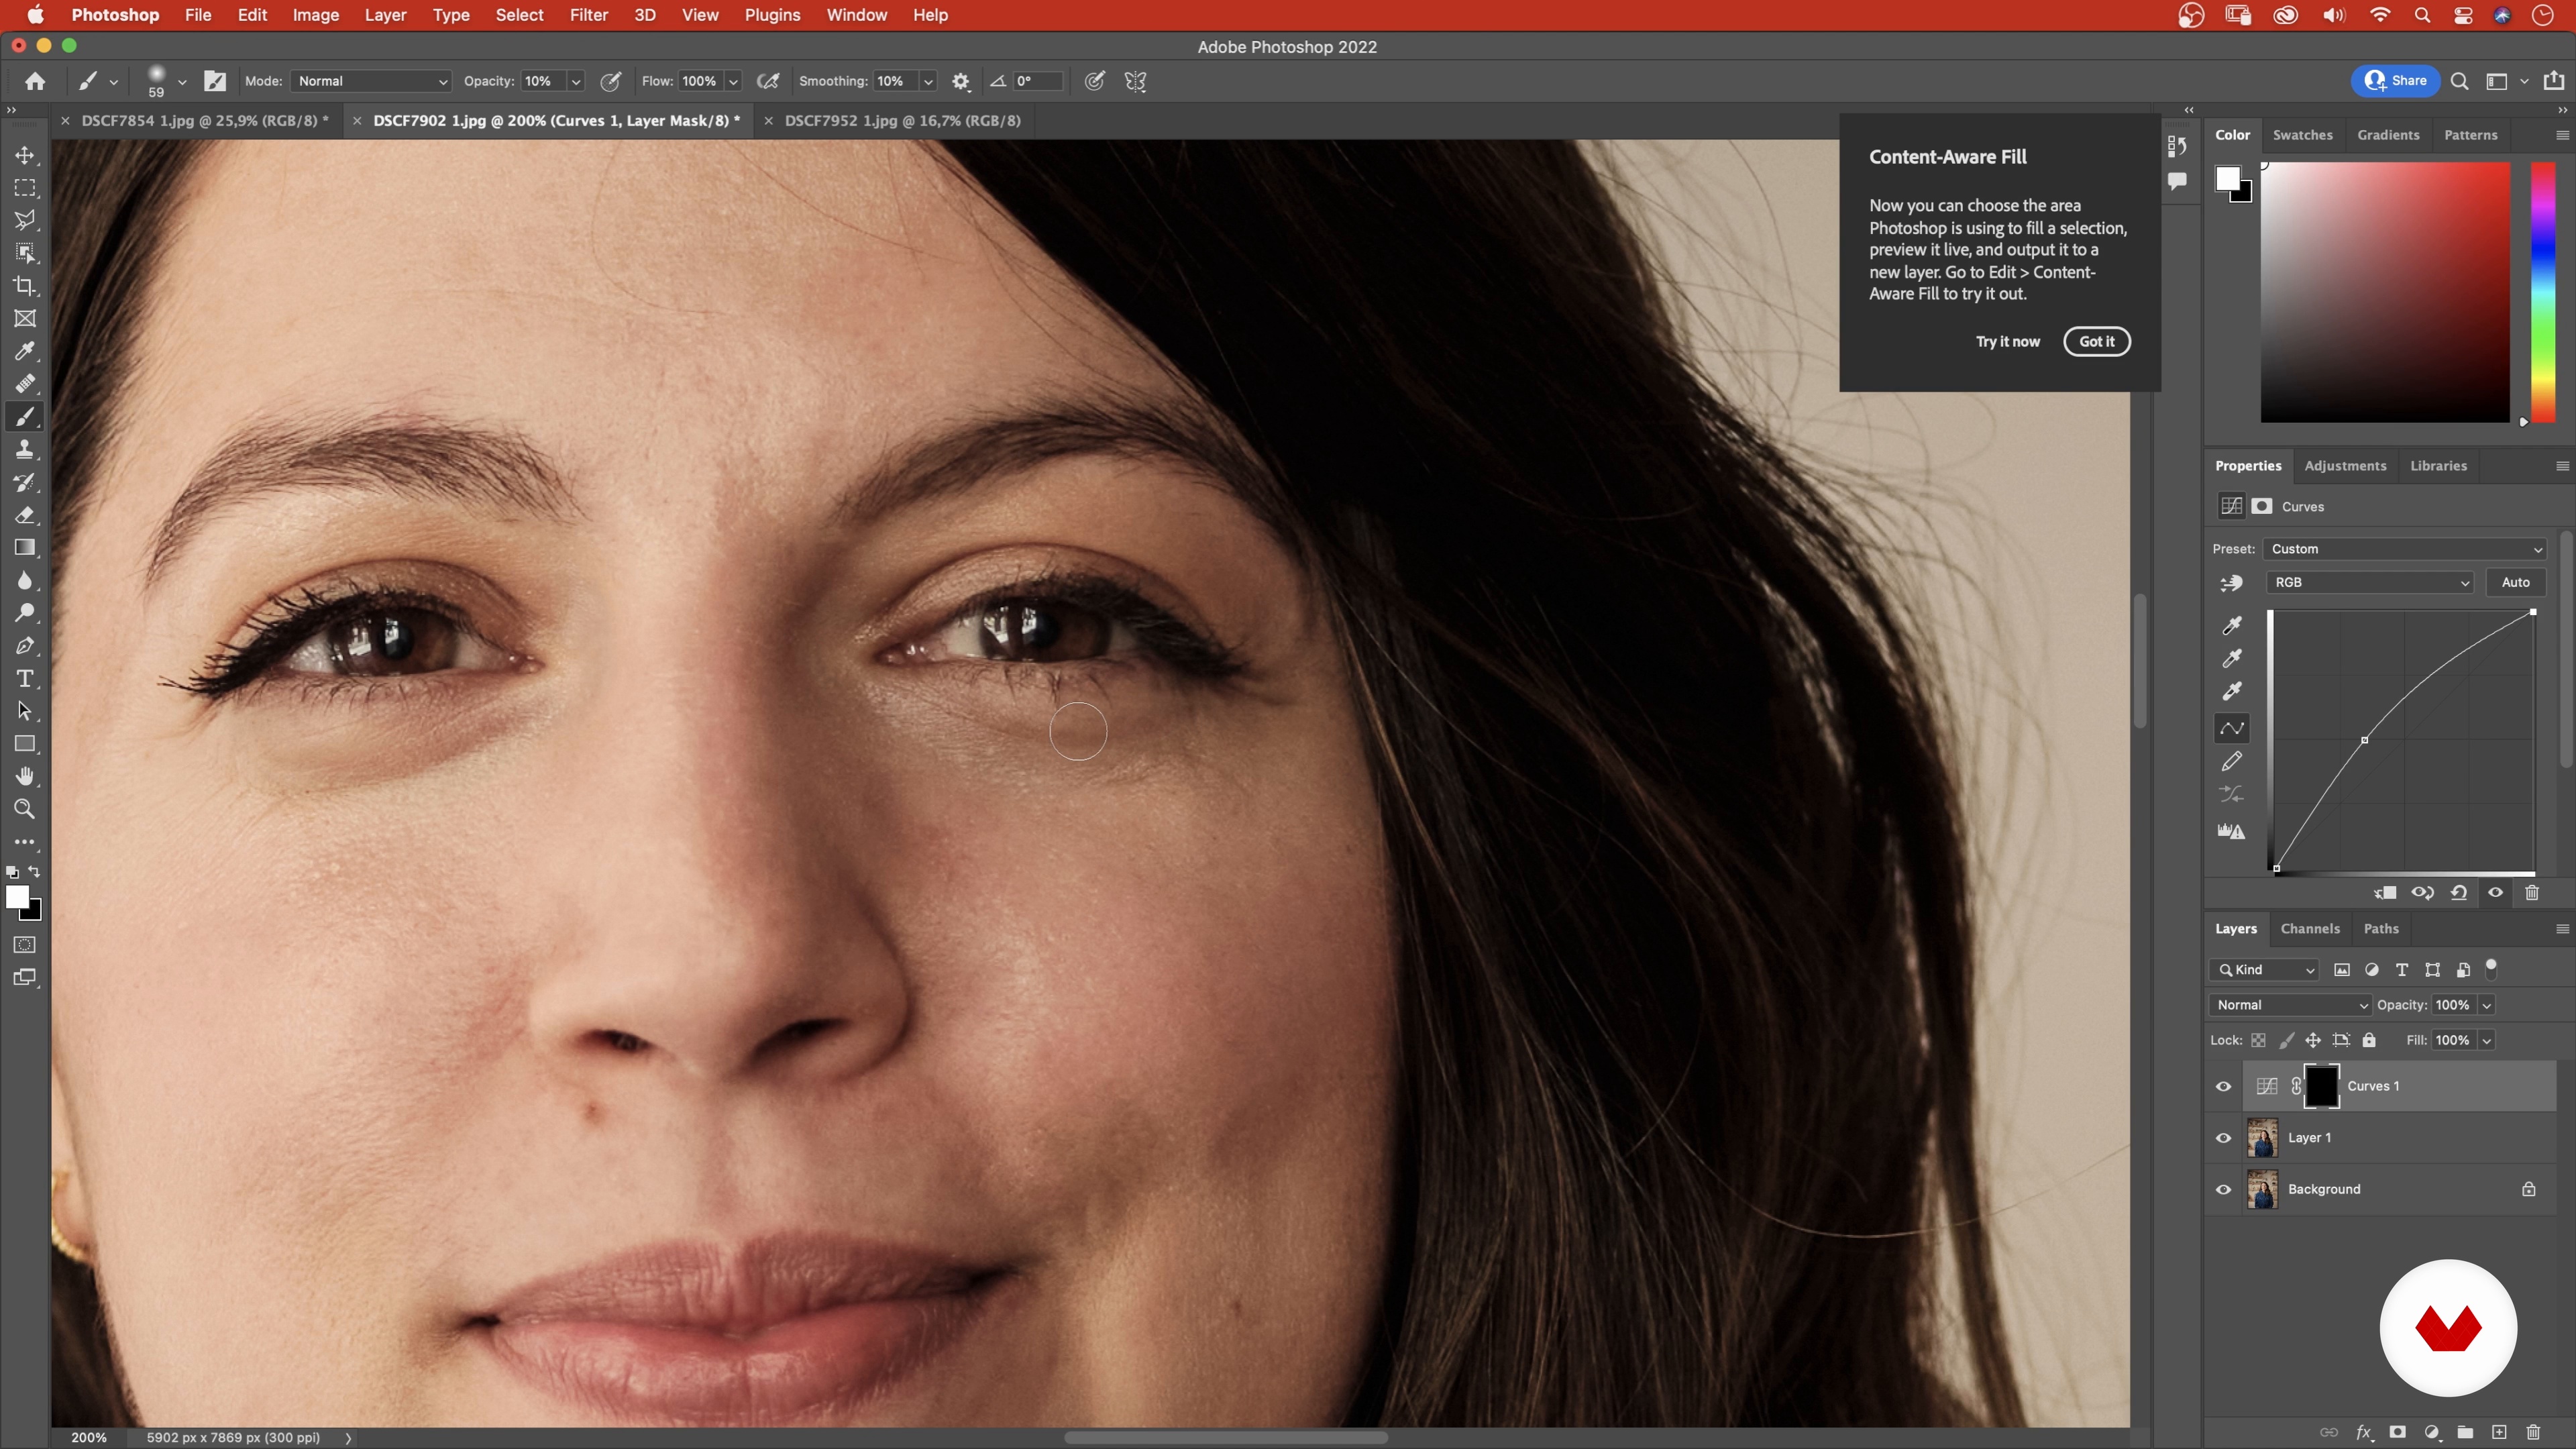The image size is (2576, 1449).
Task: Click the toolbar foreground white color swatch
Action: (17, 897)
